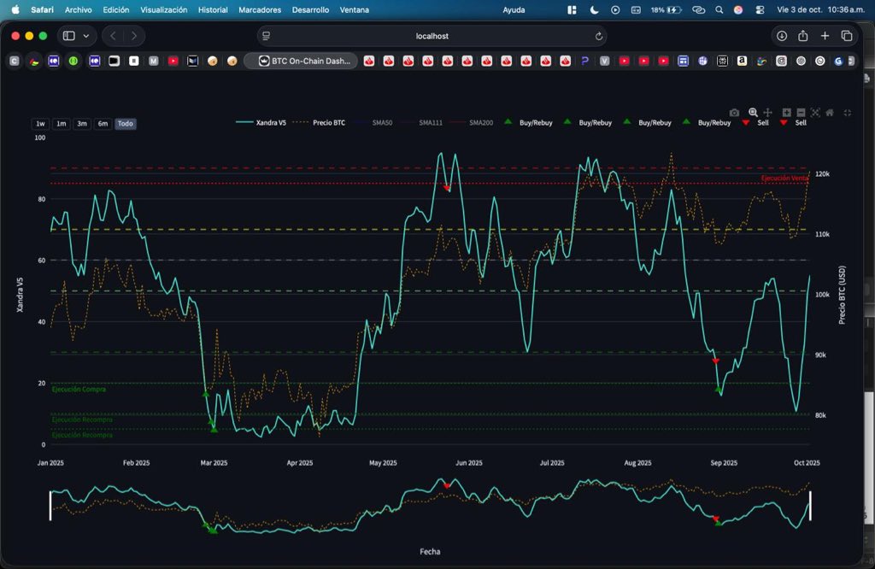Click the battery 18% status icon

click(x=667, y=9)
